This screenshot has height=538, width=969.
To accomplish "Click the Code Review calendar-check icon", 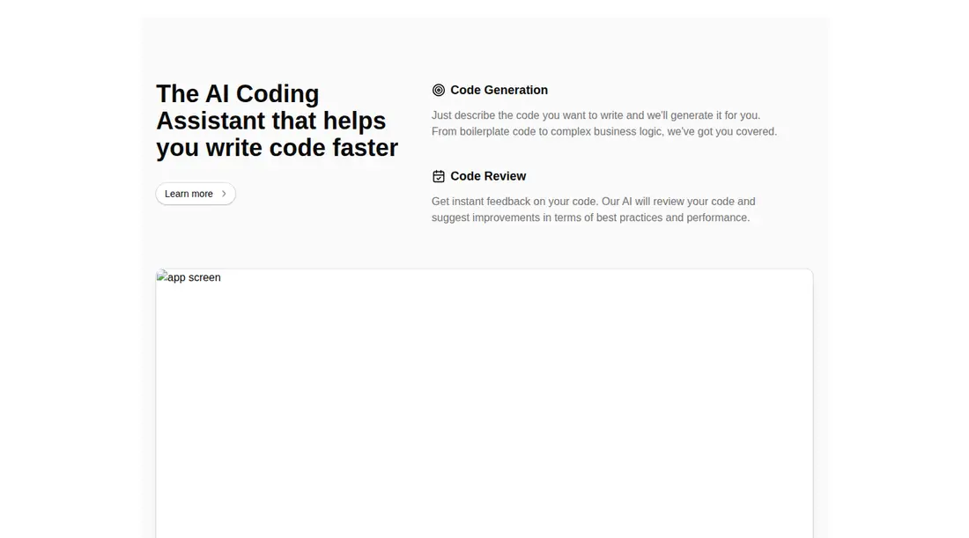I will (438, 177).
